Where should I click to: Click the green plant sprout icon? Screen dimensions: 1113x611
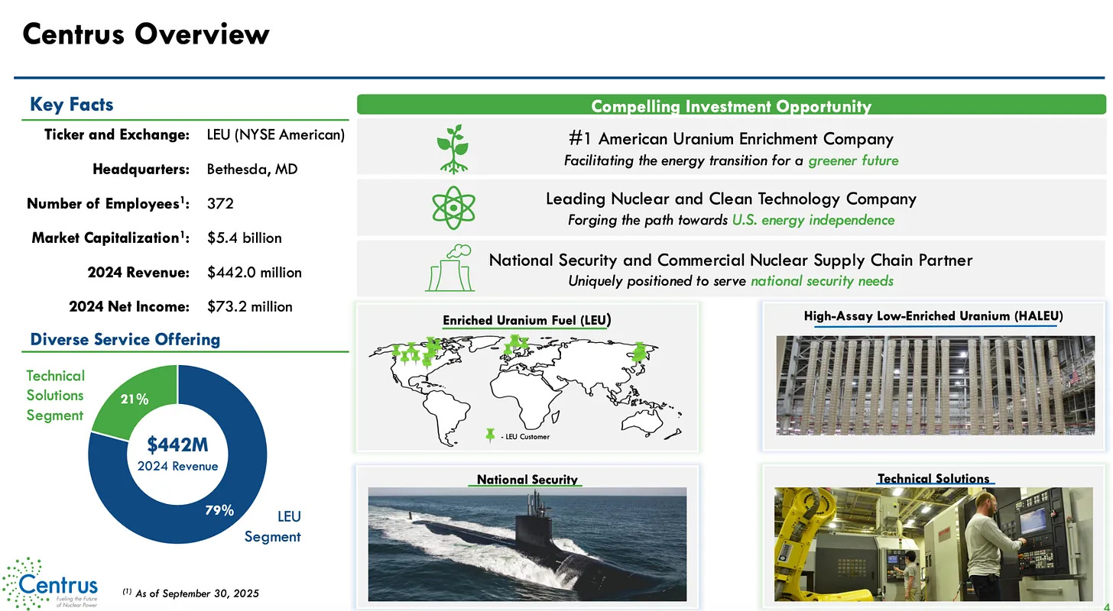click(452, 149)
